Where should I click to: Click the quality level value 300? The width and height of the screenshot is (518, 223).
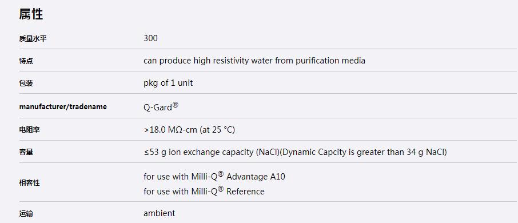tap(150, 38)
